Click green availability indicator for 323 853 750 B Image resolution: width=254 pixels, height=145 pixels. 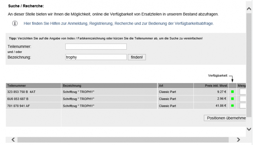point(232,92)
